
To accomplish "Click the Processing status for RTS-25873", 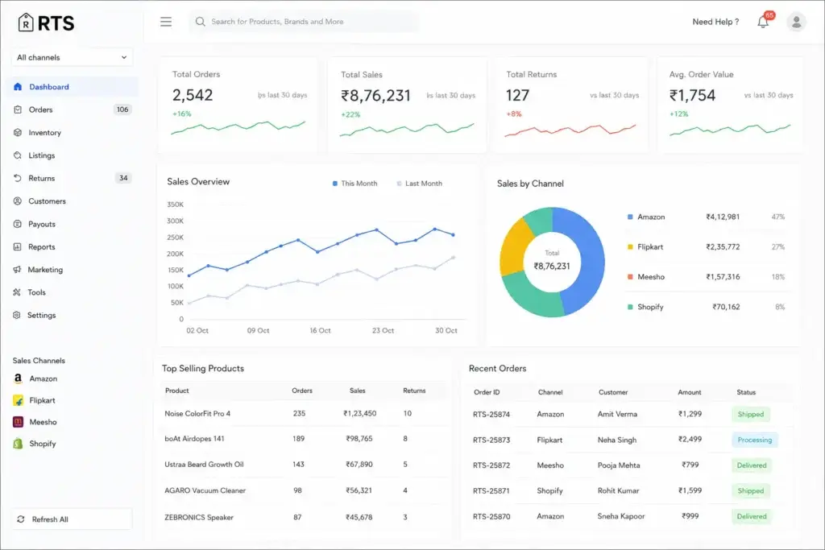I will pos(754,440).
